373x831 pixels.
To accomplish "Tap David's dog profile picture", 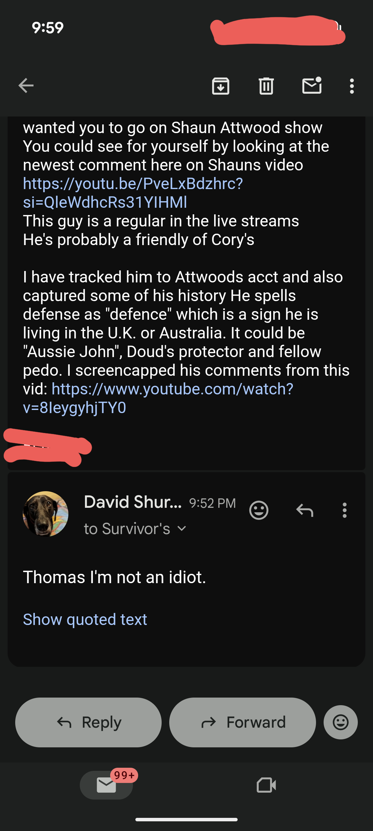I will click(46, 514).
